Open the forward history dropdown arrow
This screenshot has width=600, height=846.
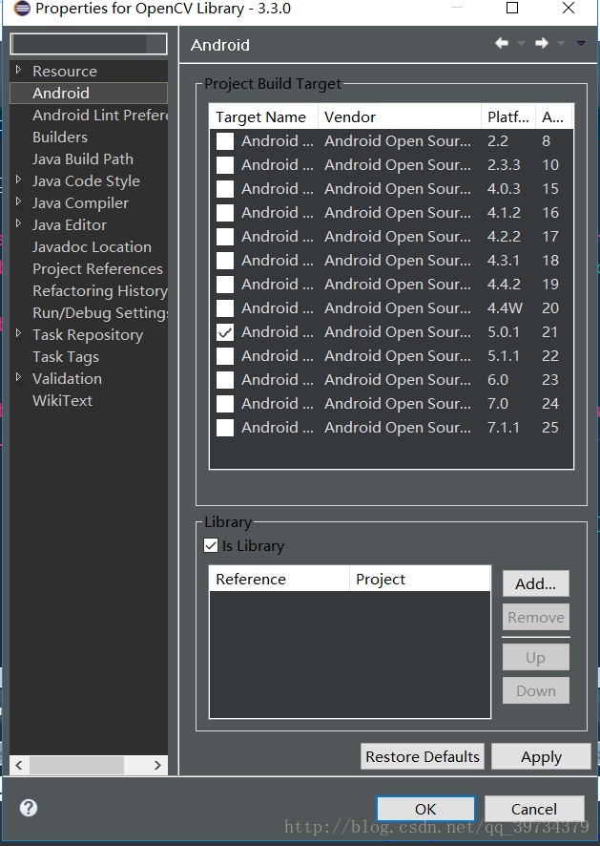[561, 44]
